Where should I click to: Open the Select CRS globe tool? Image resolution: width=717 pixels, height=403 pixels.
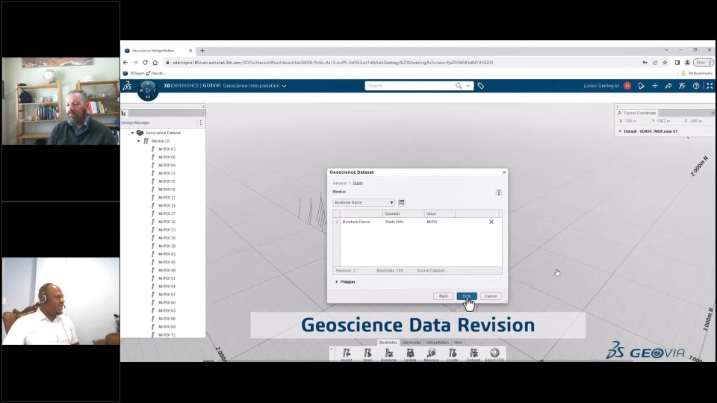pyautogui.click(x=494, y=353)
